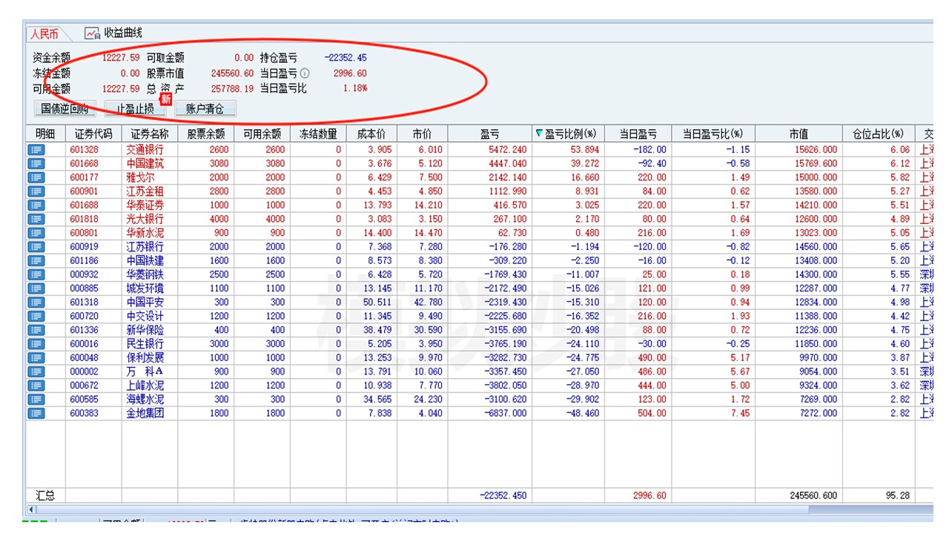Sort by the 市价 column header
This screenshot has height=534, width=949.
(422, 134)
